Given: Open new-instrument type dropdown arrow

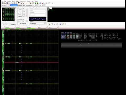Looking at the screenshot, I should point(51,24).
